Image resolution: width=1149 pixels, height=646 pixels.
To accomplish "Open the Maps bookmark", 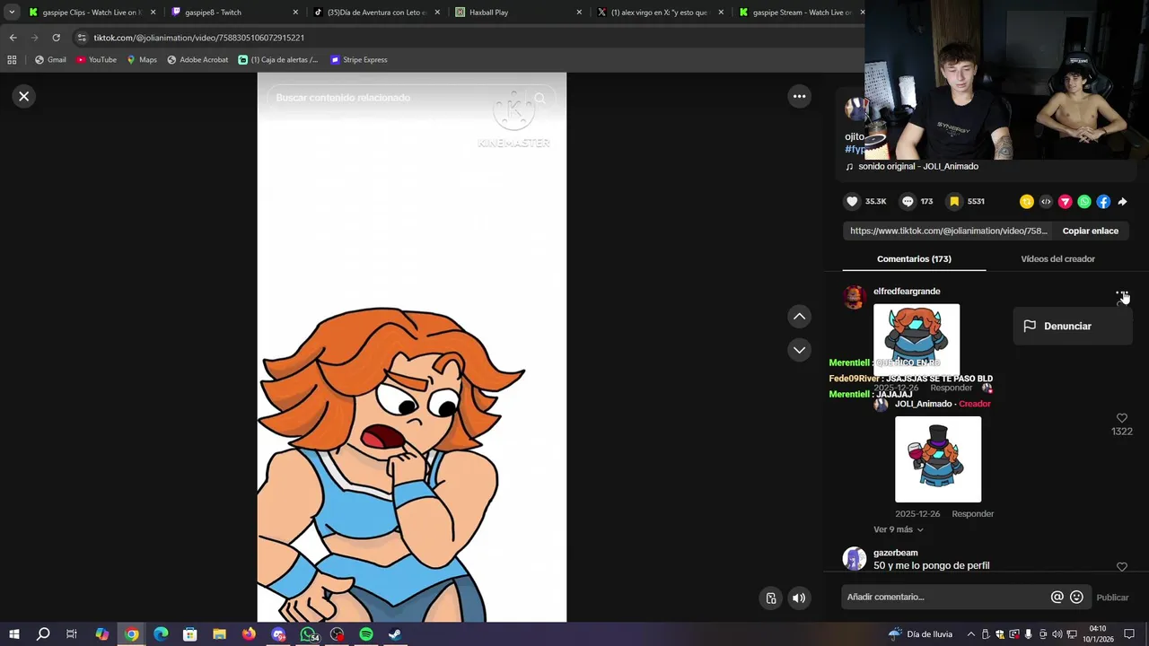I will [142, 60].
